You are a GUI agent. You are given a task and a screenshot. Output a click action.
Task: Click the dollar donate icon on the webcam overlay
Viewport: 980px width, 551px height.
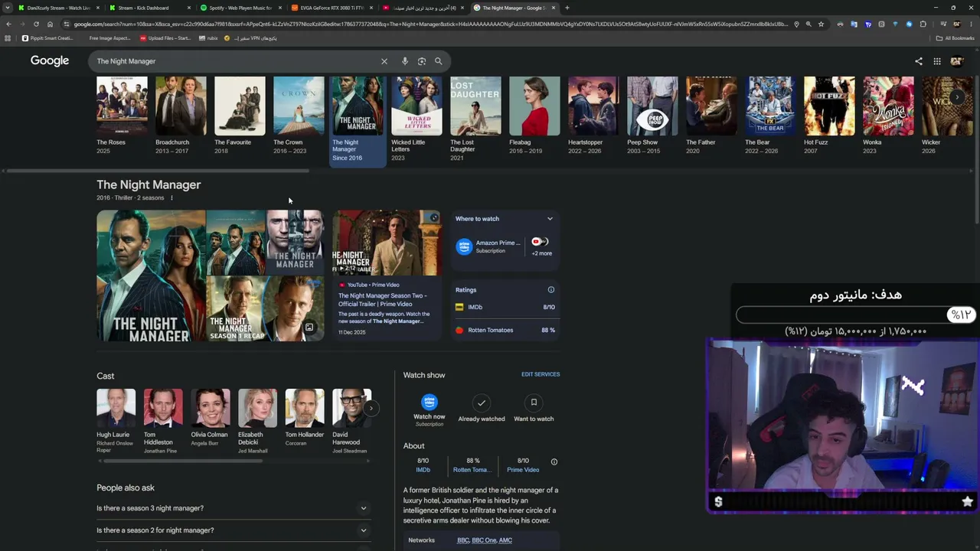click(718, 502)
